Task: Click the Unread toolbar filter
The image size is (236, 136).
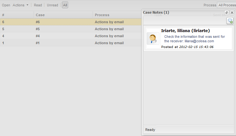Action: (52, 5)
